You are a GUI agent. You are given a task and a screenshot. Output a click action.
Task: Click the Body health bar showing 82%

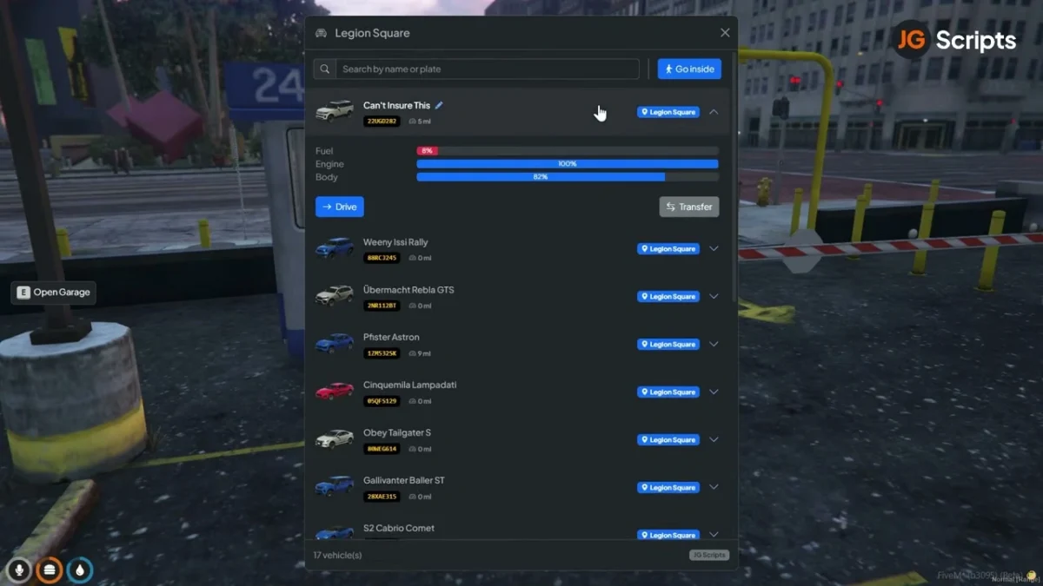click(x=568, y=177)
